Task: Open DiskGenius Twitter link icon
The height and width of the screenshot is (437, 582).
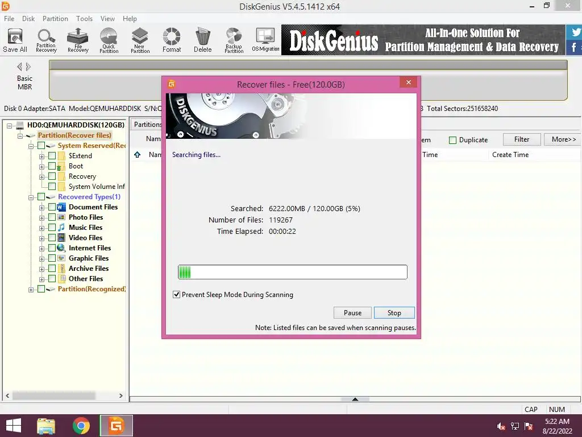Action: point(575,32)
